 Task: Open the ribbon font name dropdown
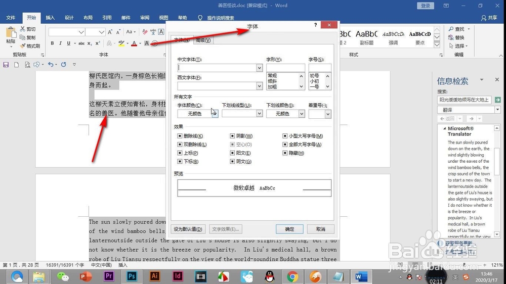(x=81, y=32)
